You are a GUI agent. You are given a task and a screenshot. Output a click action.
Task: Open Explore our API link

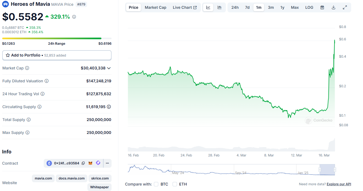coord(339,184)
